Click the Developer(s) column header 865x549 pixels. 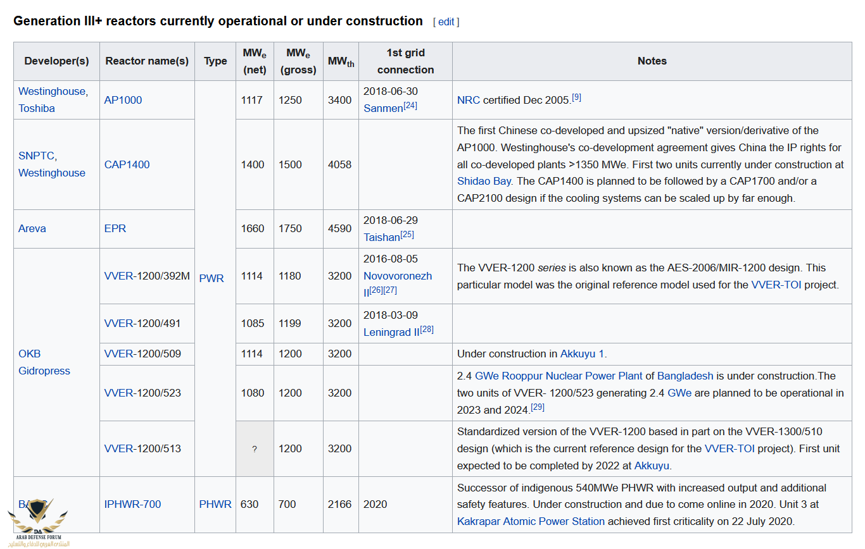click(x=56, y=61)
